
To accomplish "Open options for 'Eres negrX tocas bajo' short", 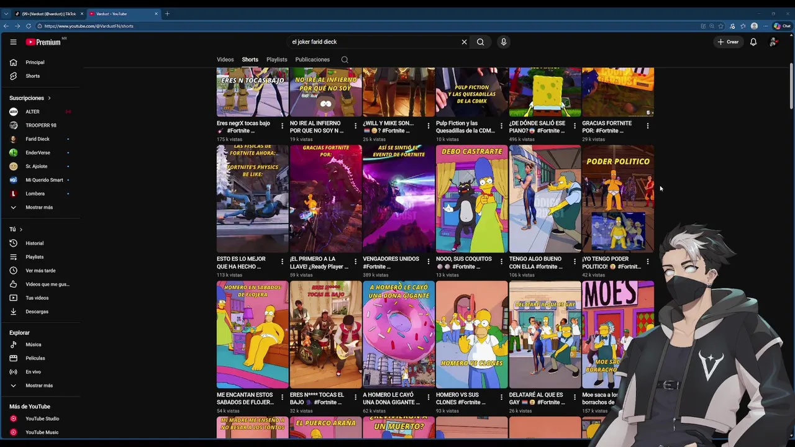I will 283,125.
